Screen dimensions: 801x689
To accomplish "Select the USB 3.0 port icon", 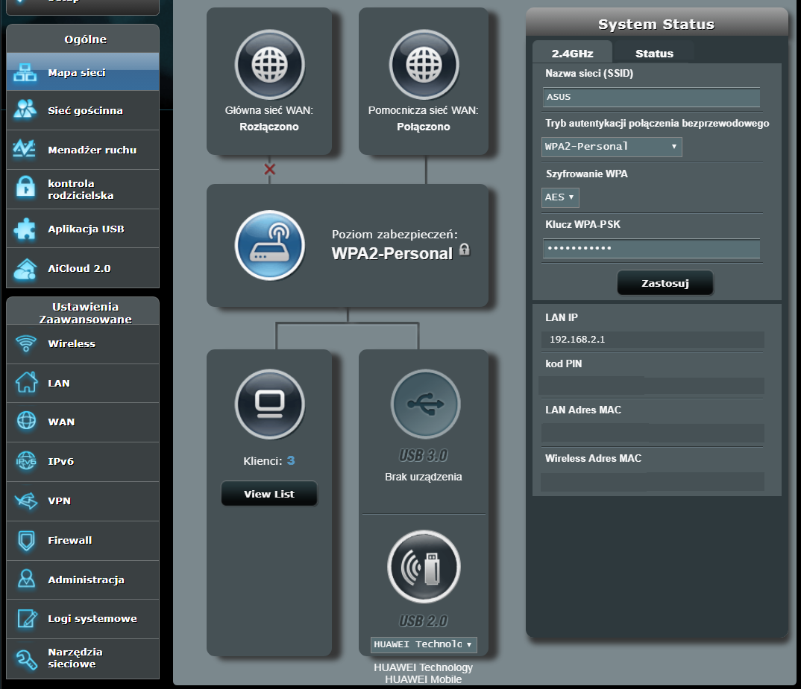I will coord(424,404).
